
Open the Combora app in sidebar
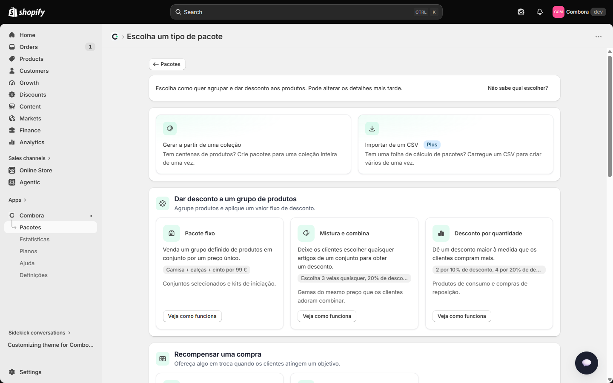pos(51,215)
